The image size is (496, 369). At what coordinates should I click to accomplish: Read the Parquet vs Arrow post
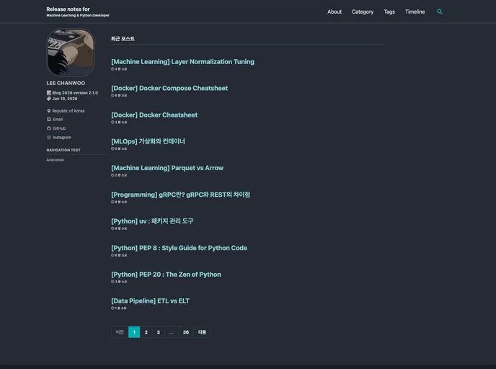coord(167,168)
